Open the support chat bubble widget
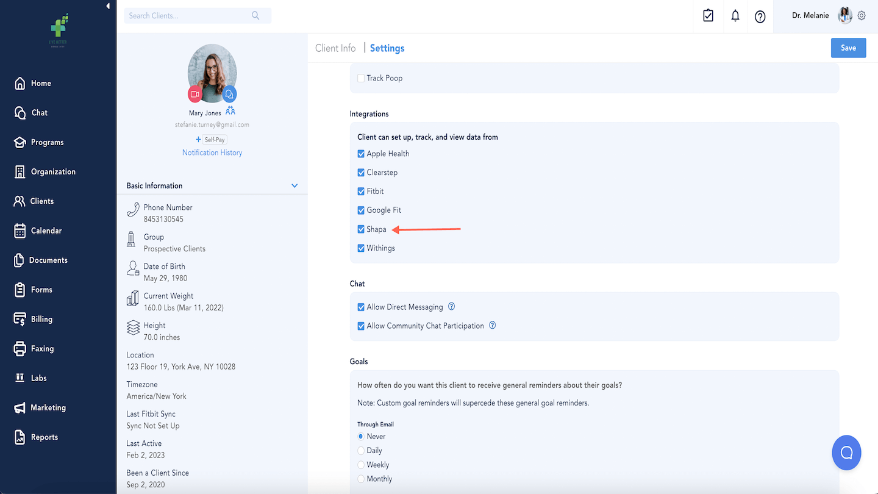Screen dimensions: 878x494 [x=846, y=453]
